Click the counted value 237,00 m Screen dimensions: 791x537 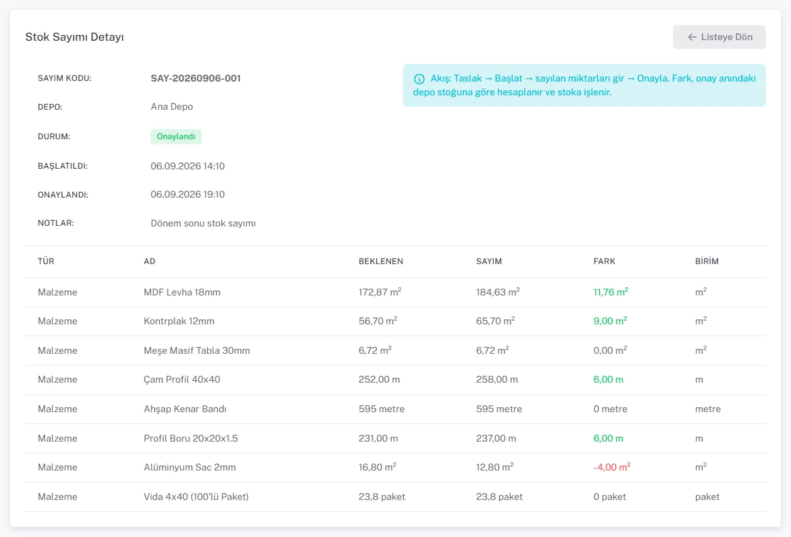497,439
